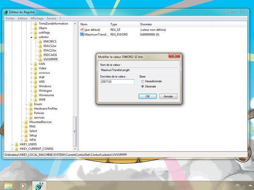The image size is (254, 190).
Task: Click the MaximumTransferLength DWORD value icon
Action: click(x=82, y=35)
